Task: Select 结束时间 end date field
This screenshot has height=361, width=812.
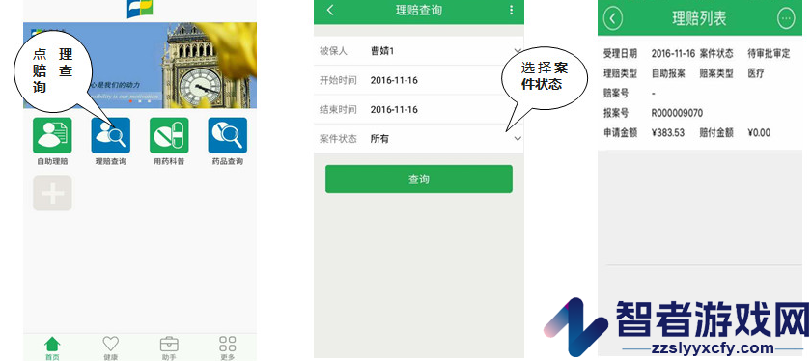Action: [419, 110]
